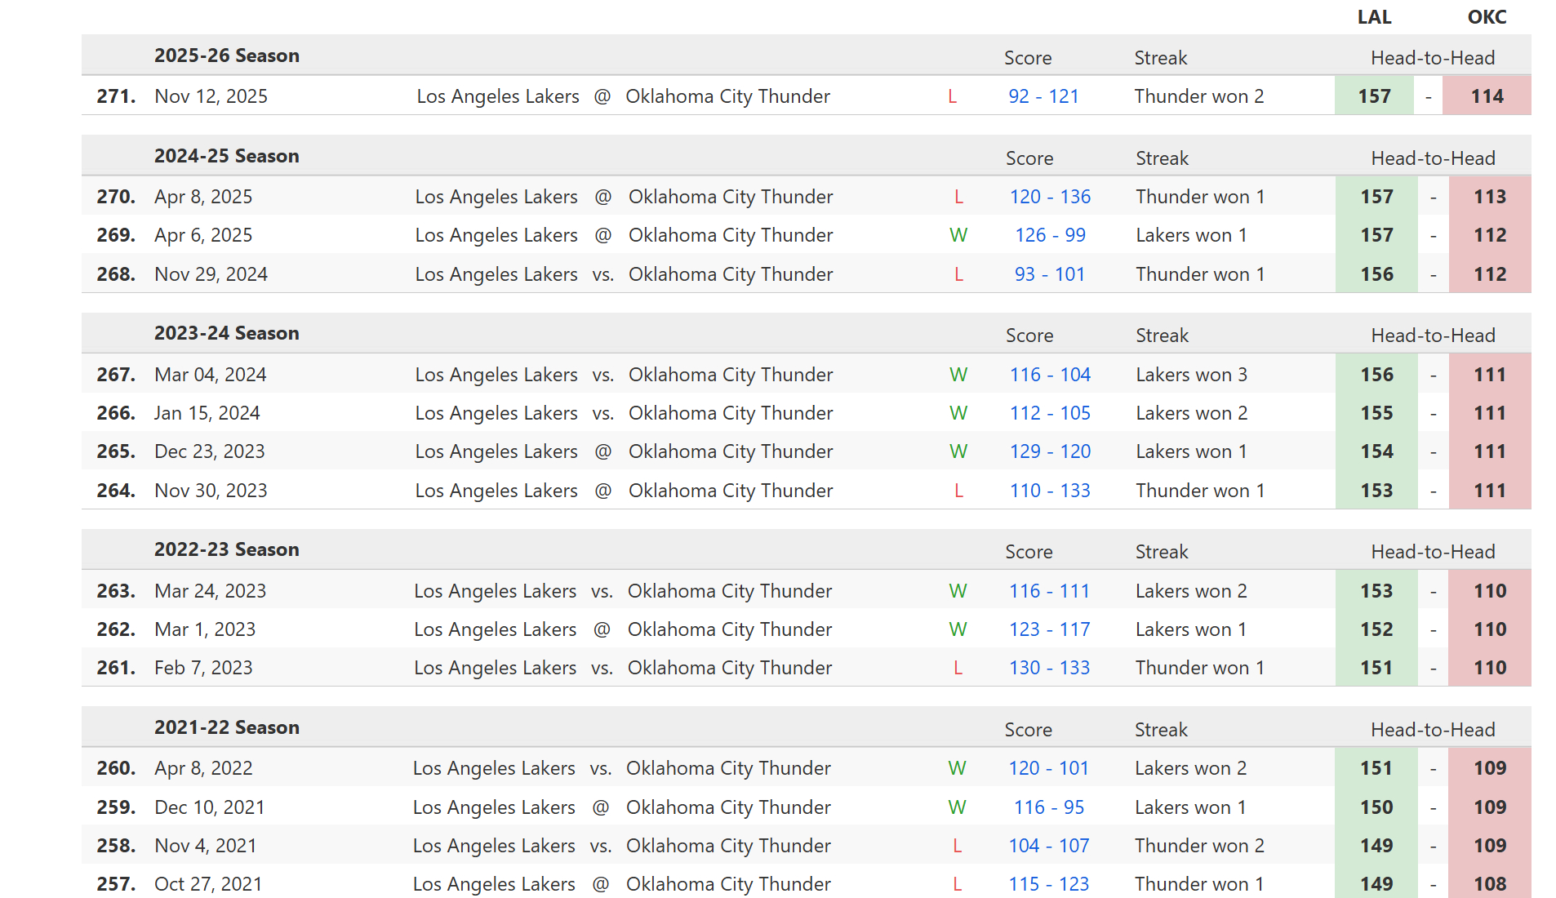Click game number 260.
The width and height of the screenshot is (1556, 898).
tap(116, 768)
